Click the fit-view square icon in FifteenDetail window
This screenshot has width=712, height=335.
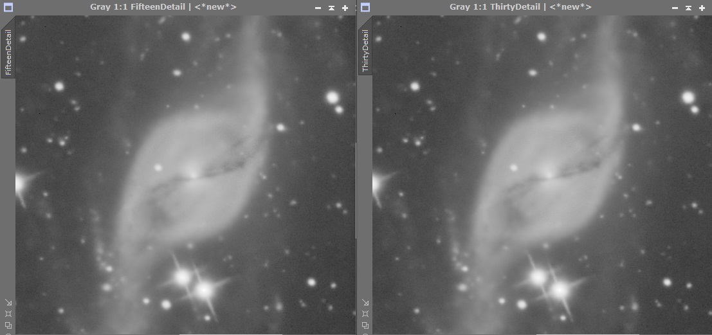pyautogui.click(x=8, y=314)
